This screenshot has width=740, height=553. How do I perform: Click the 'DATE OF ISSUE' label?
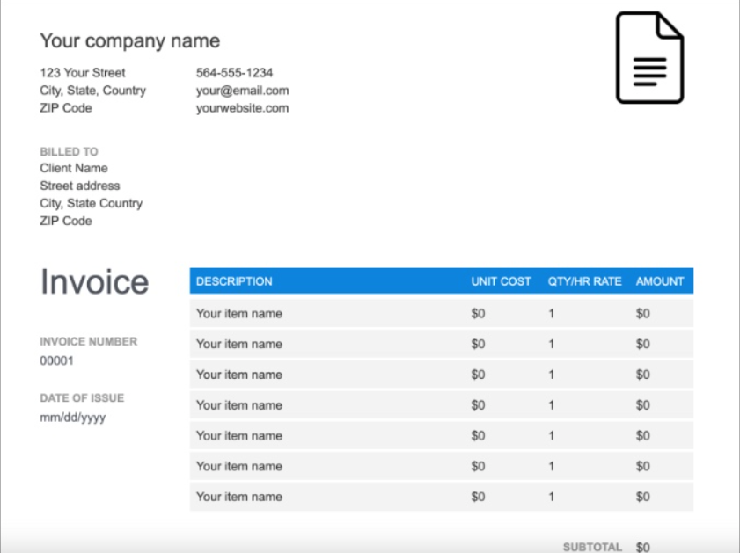coord(82,398)
